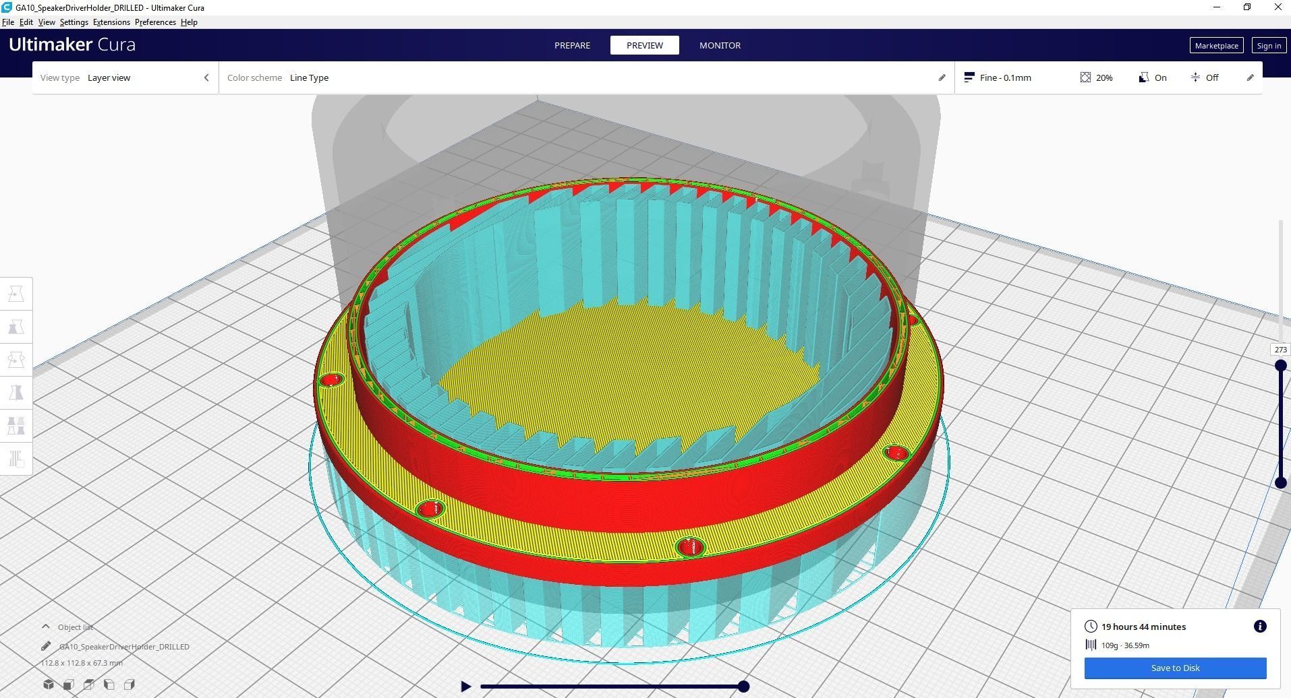1291x698 pixels.
Task: Click the Ultimaker Cura logo text
Action: click(72, 44)
